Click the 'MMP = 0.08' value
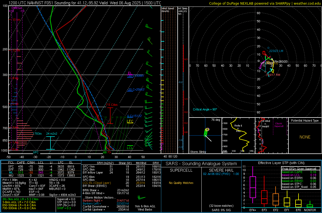 coord(37,195)
